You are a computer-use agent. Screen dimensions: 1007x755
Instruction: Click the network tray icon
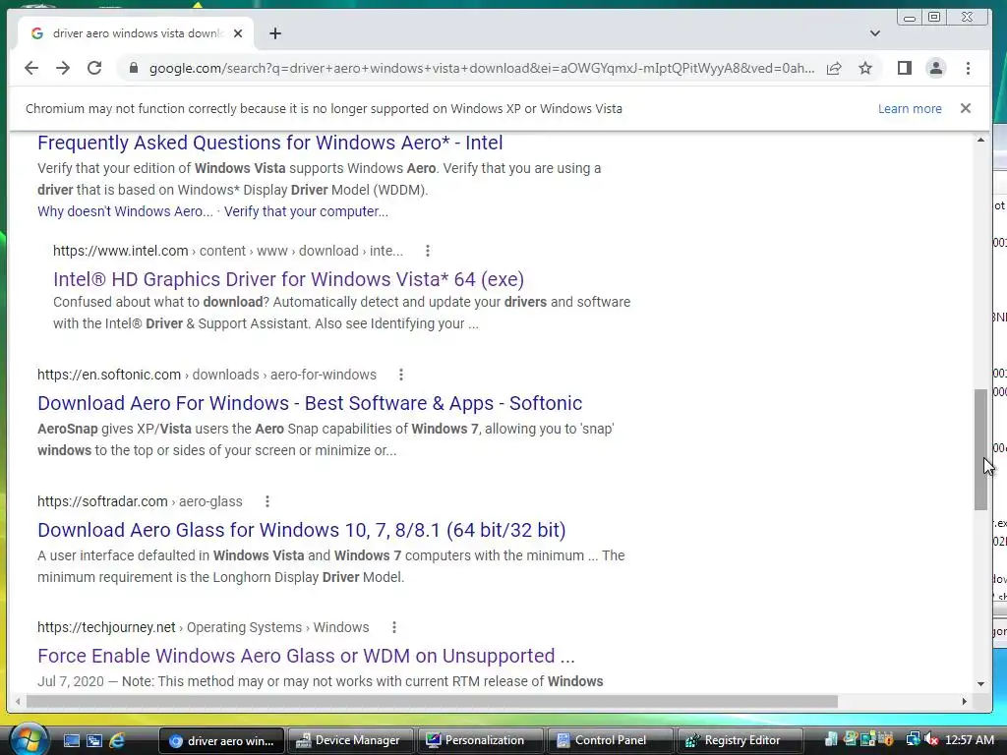click(913, 739)
